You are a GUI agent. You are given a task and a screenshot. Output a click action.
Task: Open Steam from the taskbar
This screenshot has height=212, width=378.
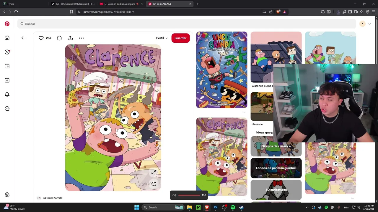tap(241, 207)
